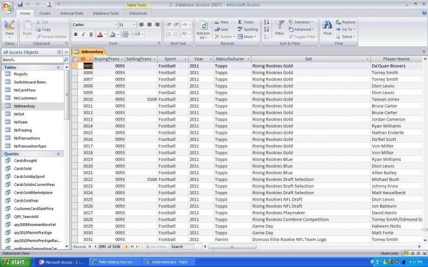Open the font size 11 dropdown

click(134, 25)
